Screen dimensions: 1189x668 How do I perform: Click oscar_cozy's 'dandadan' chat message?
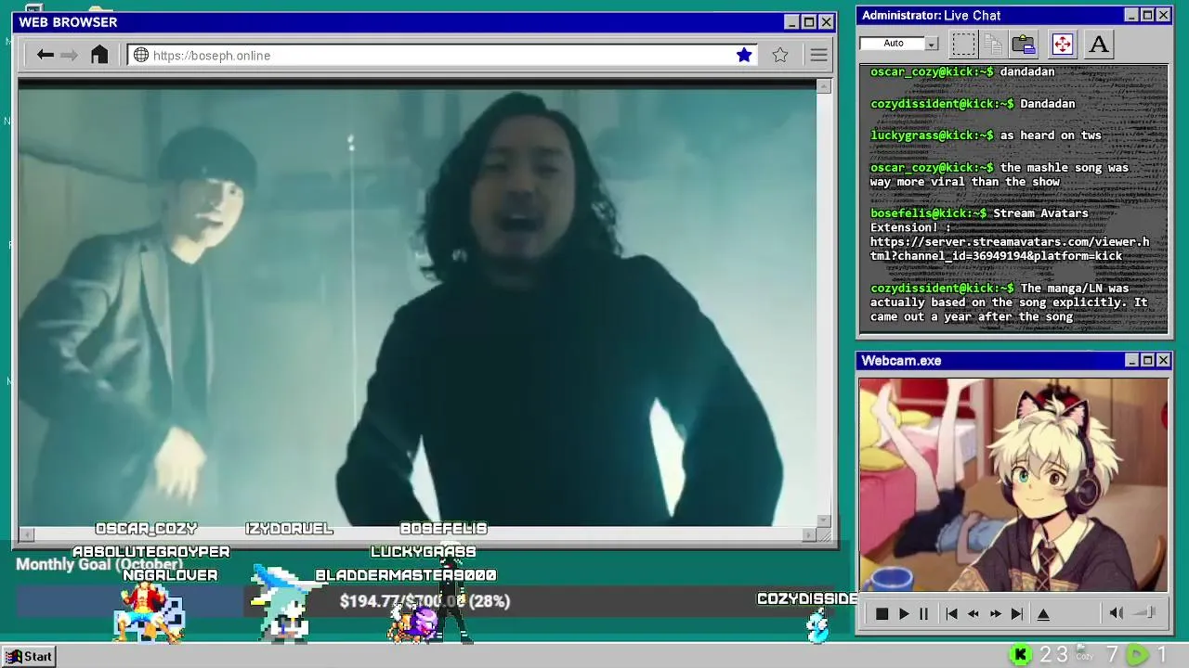click(1026, 71)
